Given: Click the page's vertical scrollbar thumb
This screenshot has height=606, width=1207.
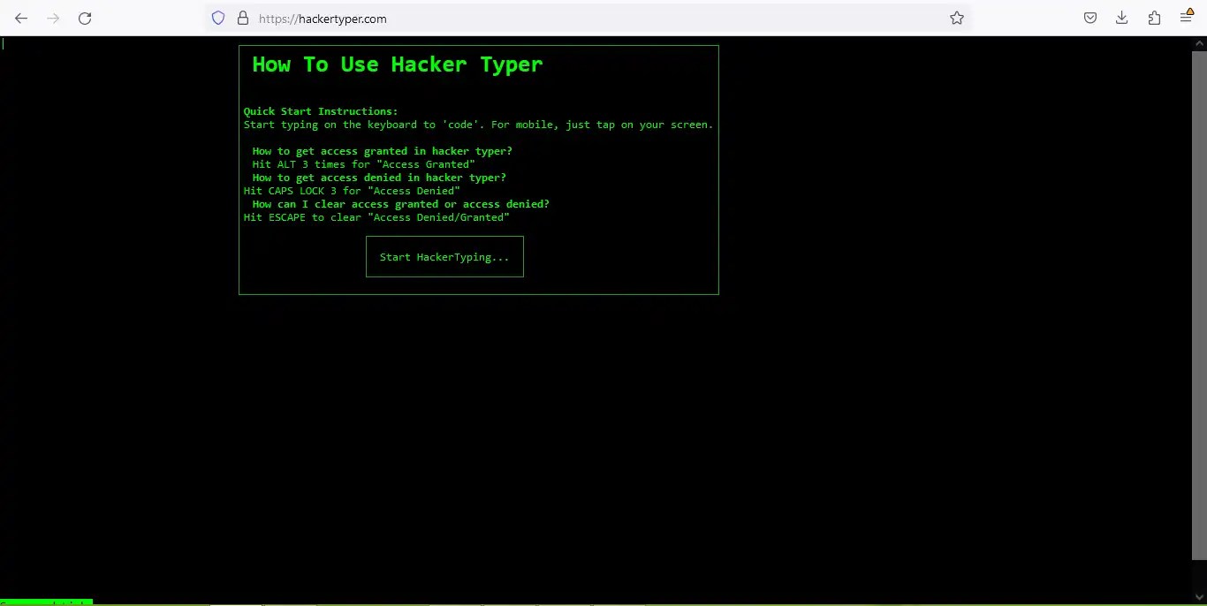Looking at the screenshot, I should (1199, 305).
